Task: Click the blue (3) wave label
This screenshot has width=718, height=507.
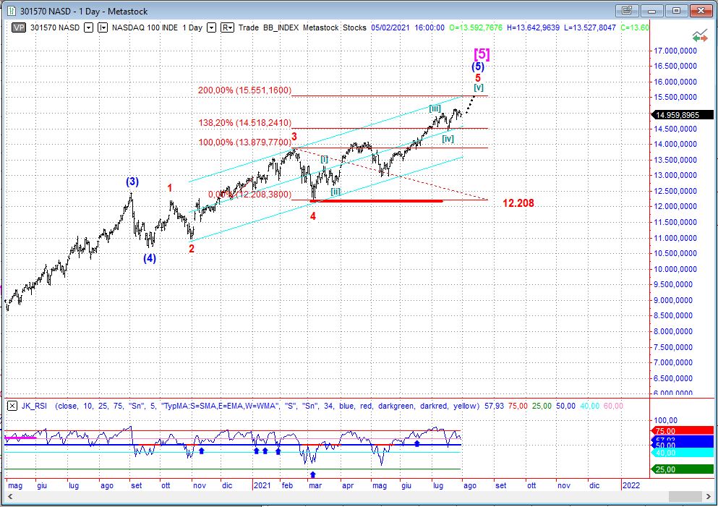Action: tap(132, 182)
